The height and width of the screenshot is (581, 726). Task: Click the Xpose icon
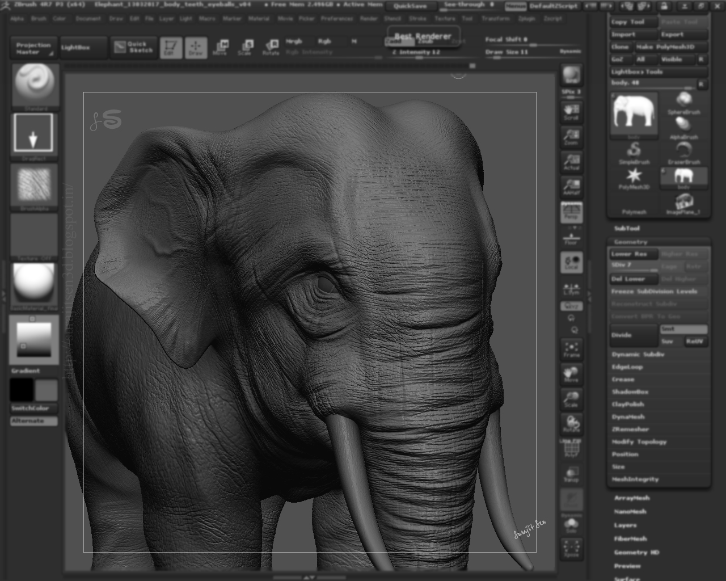571,549
